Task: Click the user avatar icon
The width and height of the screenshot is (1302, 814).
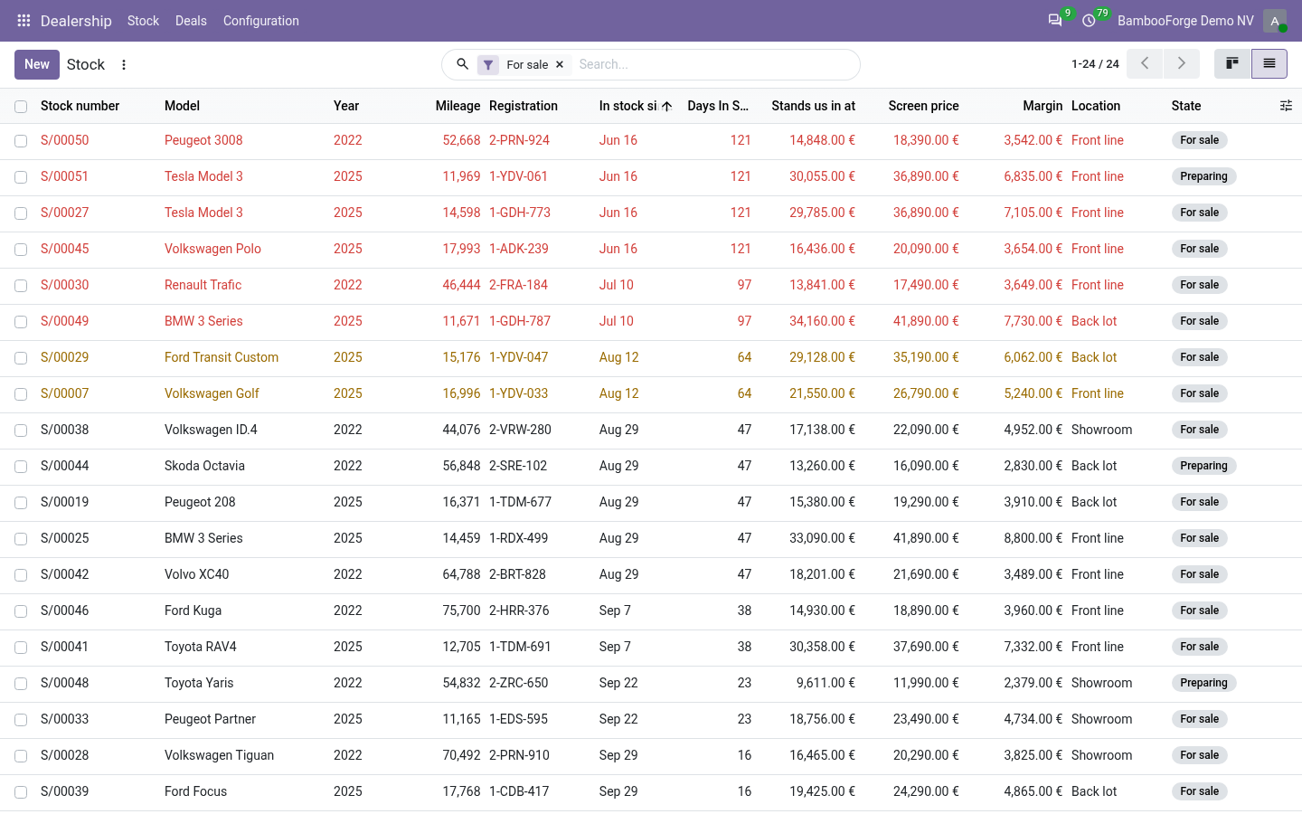Action: click(x=1275, y=20)
